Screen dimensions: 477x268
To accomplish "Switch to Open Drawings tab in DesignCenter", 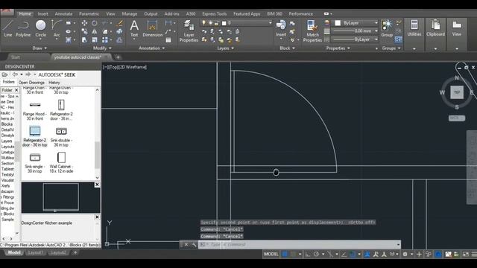I will pyautogui.click(x=31, y=83).
